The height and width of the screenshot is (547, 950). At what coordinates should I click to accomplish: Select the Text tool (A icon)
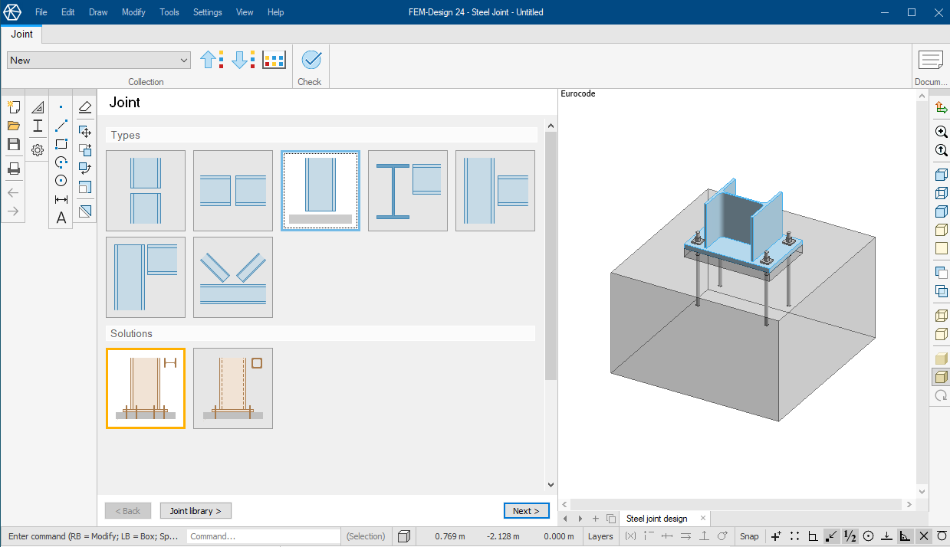point(61,218)
